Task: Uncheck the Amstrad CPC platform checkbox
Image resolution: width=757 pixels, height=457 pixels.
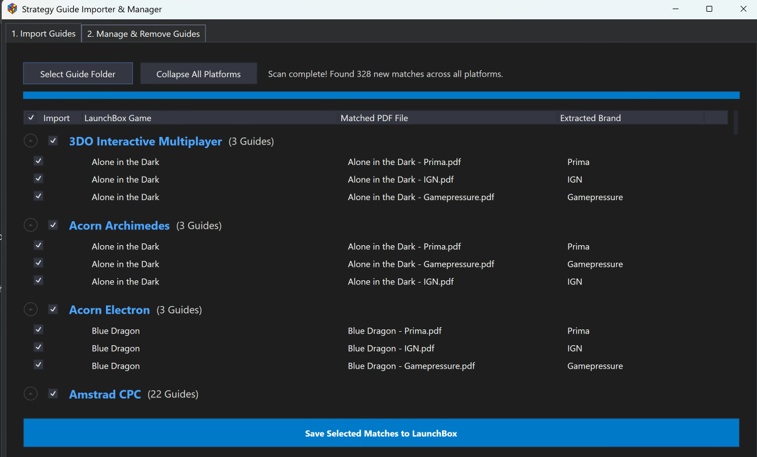Action: click(x=53, y=394)
